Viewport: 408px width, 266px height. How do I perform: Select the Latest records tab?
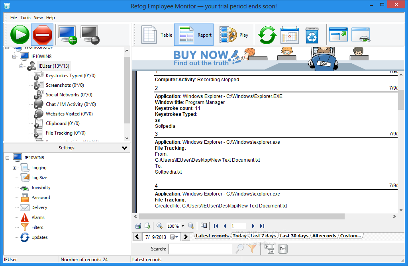212,236
